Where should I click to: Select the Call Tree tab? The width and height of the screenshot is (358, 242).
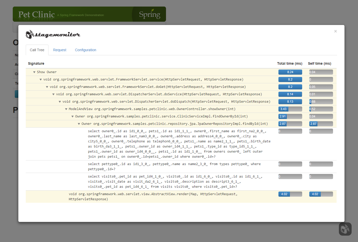coord(37,50)
